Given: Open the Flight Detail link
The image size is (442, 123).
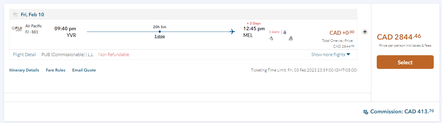Looking at the screenshot, I should pos(25,55).
